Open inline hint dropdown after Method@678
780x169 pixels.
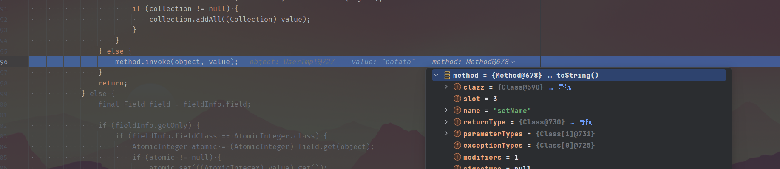click(x=513, y=62)
